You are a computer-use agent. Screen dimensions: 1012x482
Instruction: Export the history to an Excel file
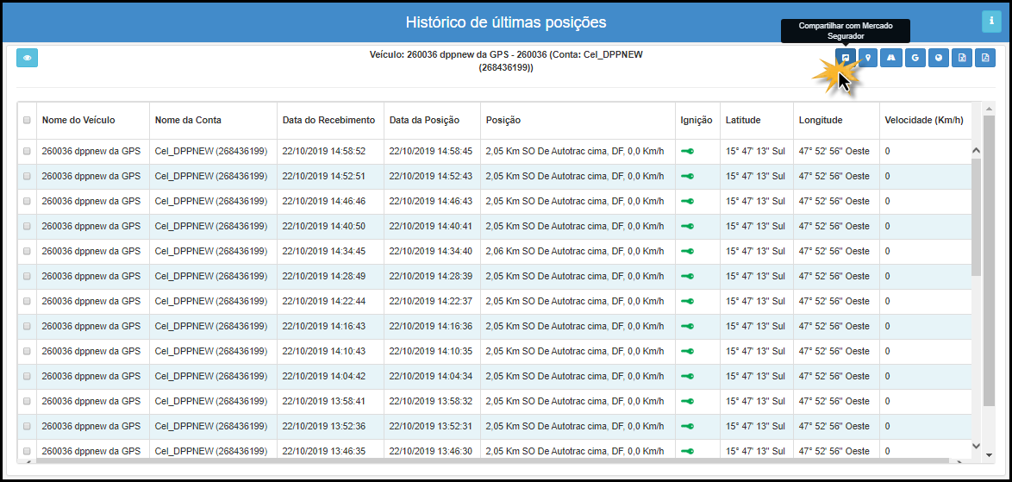(x=962, y=58)
